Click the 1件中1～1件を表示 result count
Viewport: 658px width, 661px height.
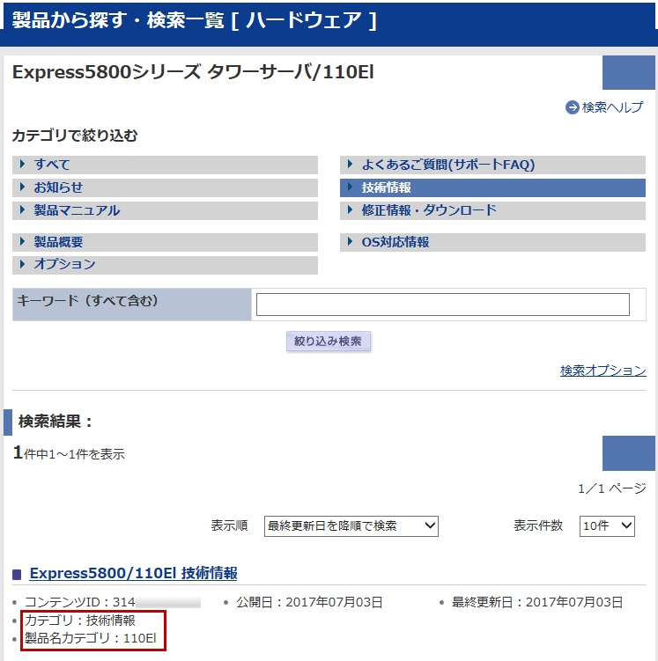pos(69,453)
